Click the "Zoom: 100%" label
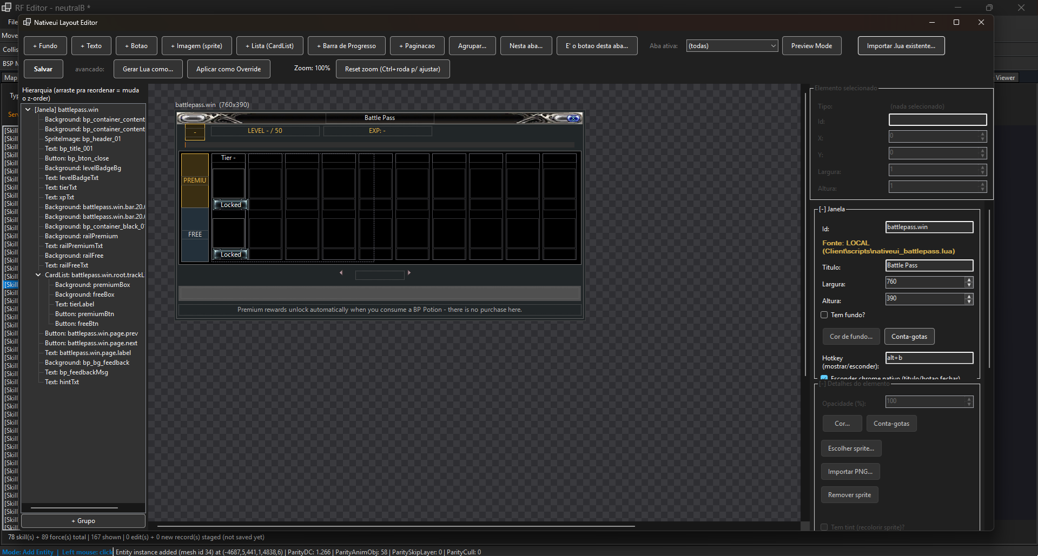The image size is (1038, 556). (312, 68)
